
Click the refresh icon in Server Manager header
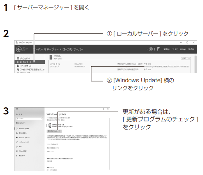[x=151, y=49]
